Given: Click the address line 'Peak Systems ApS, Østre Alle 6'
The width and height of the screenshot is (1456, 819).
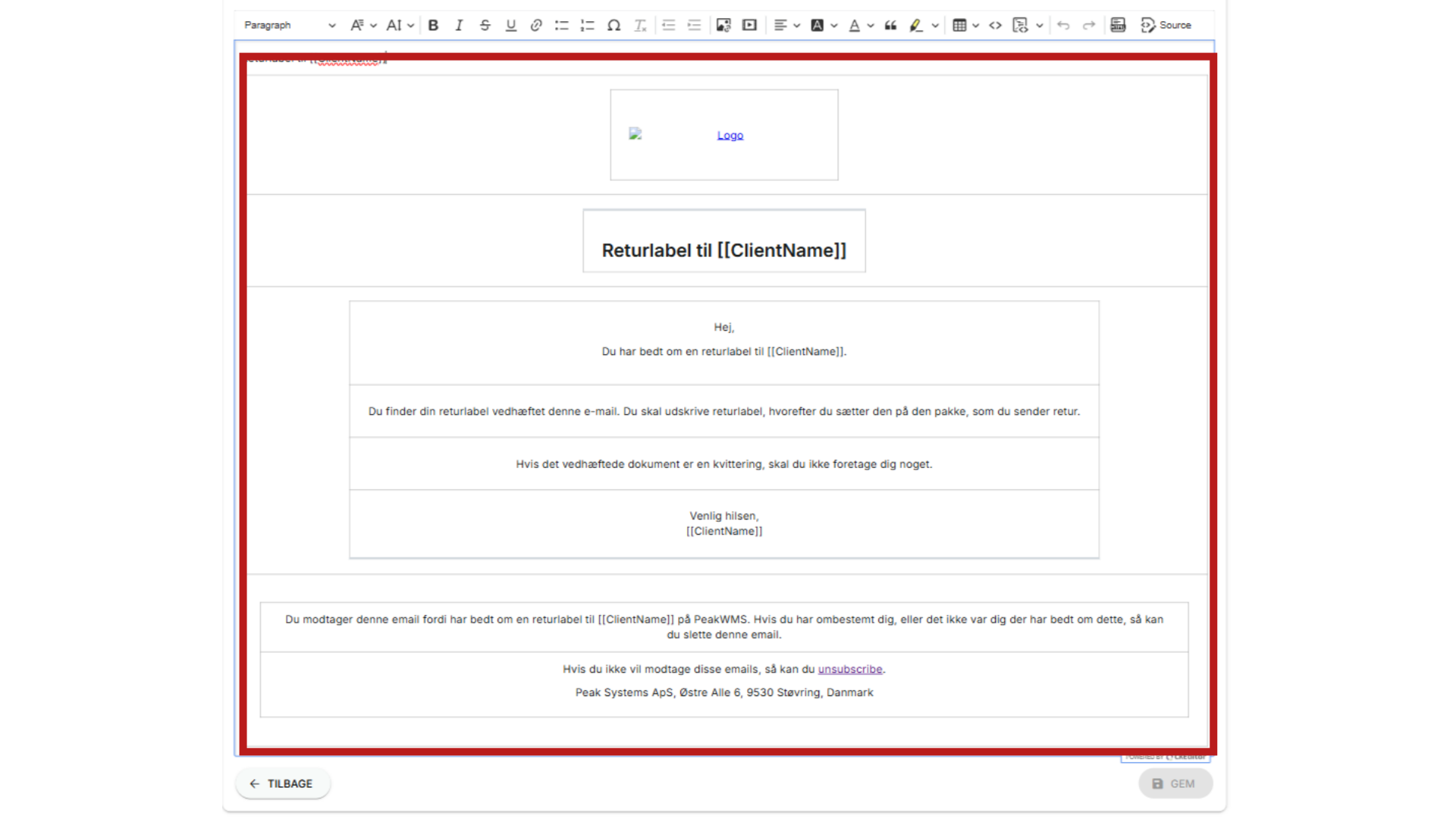Looking at the screenshot, I should click(x=724, y=693).
